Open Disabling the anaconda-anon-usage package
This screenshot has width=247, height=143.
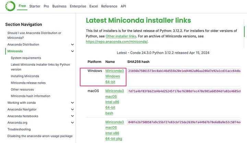pos(40,136)
